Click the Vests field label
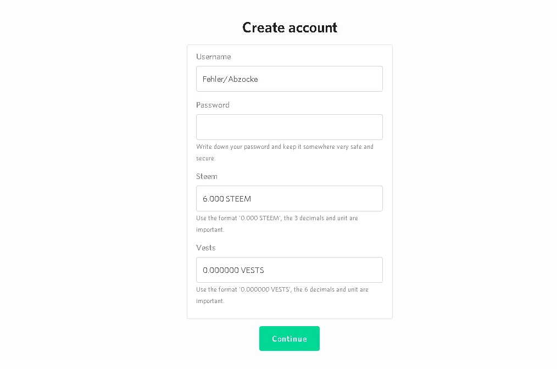This screenshot has width=557, height=369. [205, 248]
